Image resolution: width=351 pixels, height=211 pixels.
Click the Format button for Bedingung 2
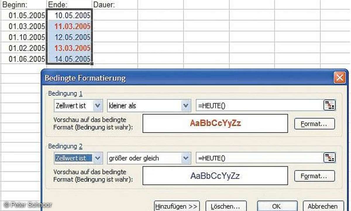click(314, 176)
